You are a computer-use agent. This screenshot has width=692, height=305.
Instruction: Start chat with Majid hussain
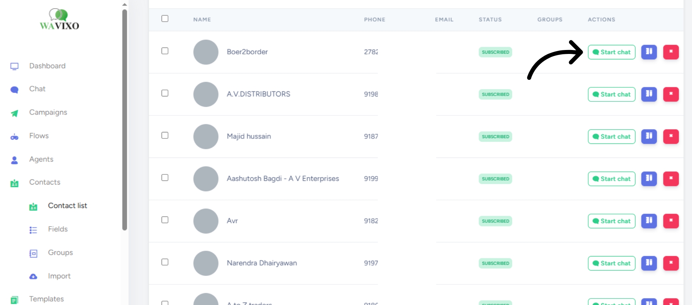[612, 137]
